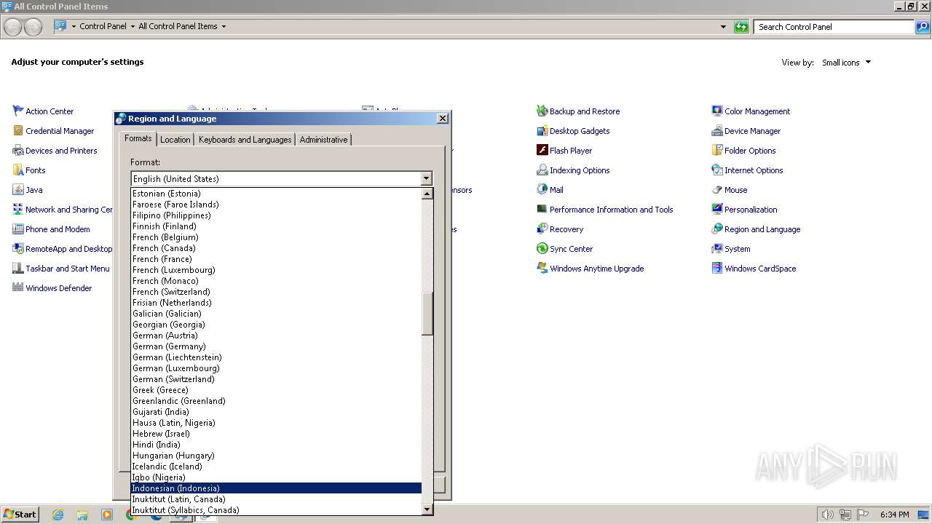Open the Desktop Gadgets icon
This screenshot has height=524, width=932.
tap(542, 131)
